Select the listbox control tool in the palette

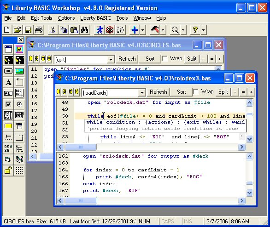(8, 115)
